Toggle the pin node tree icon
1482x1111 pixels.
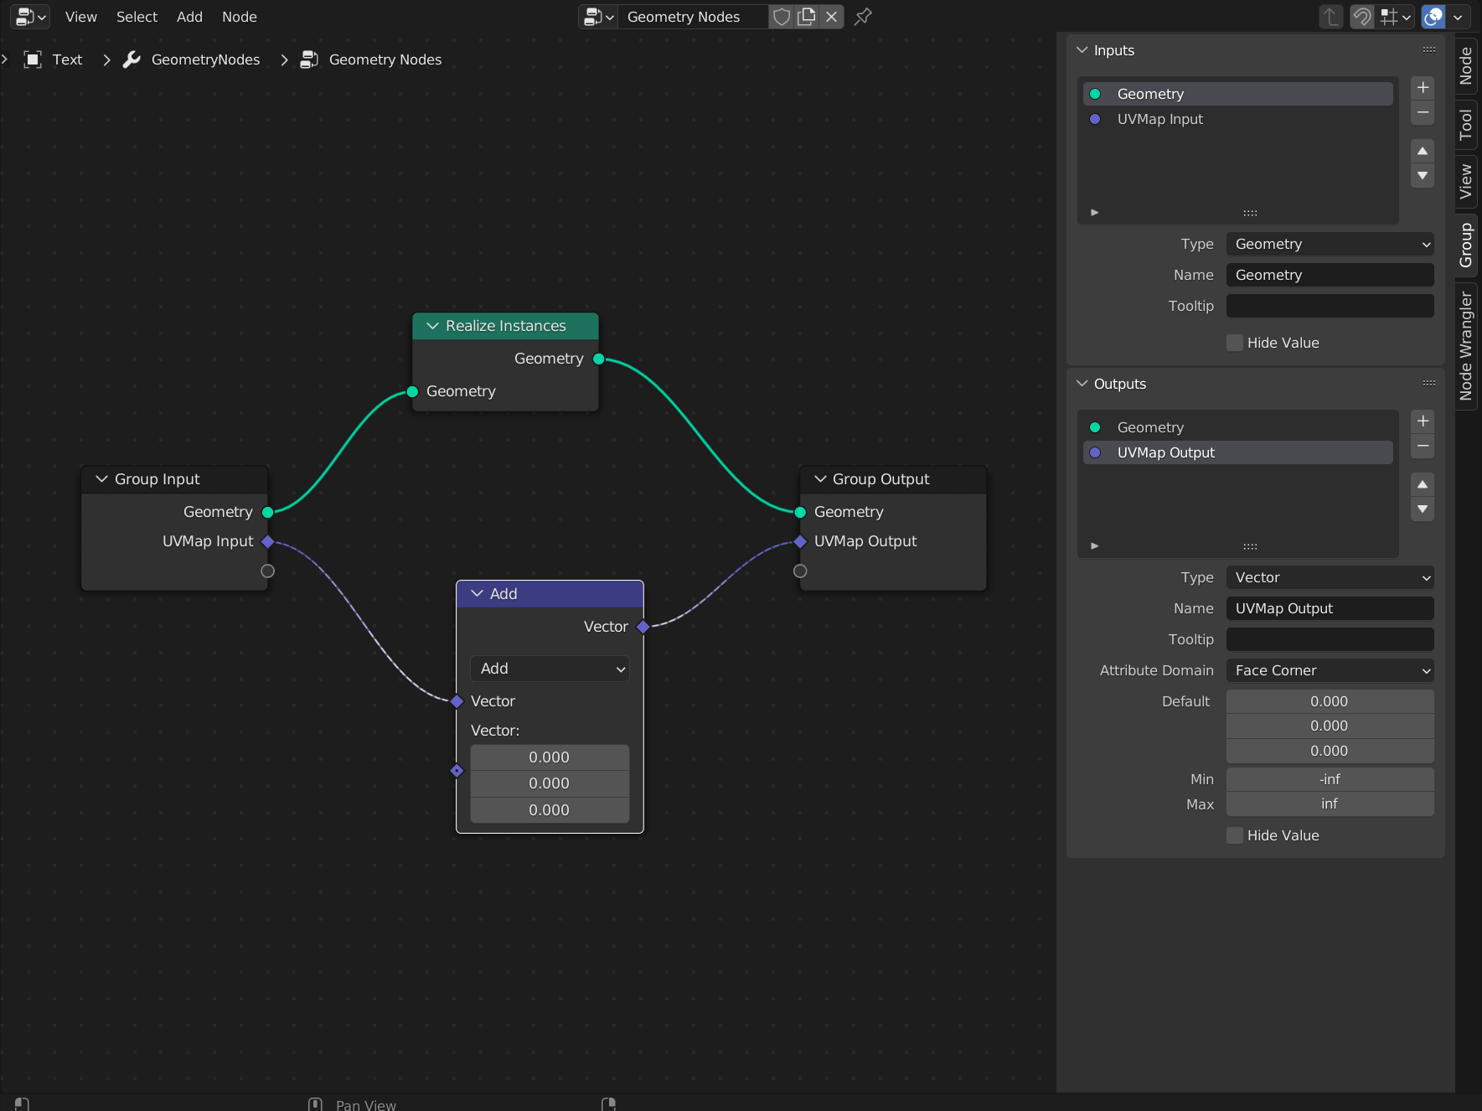coord(864,17)
